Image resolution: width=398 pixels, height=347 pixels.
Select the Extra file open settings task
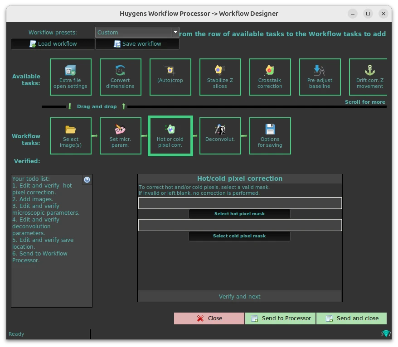pos(71,77)
